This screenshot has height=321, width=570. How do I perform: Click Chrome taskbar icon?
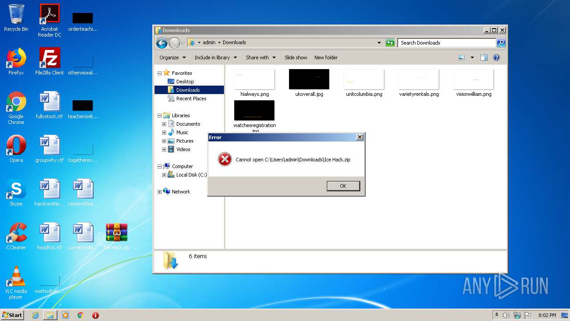(81, 315)
